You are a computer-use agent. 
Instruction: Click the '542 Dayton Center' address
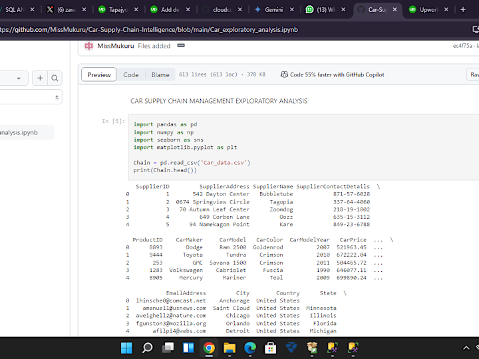pyautogui.click(x=221, y=194)
